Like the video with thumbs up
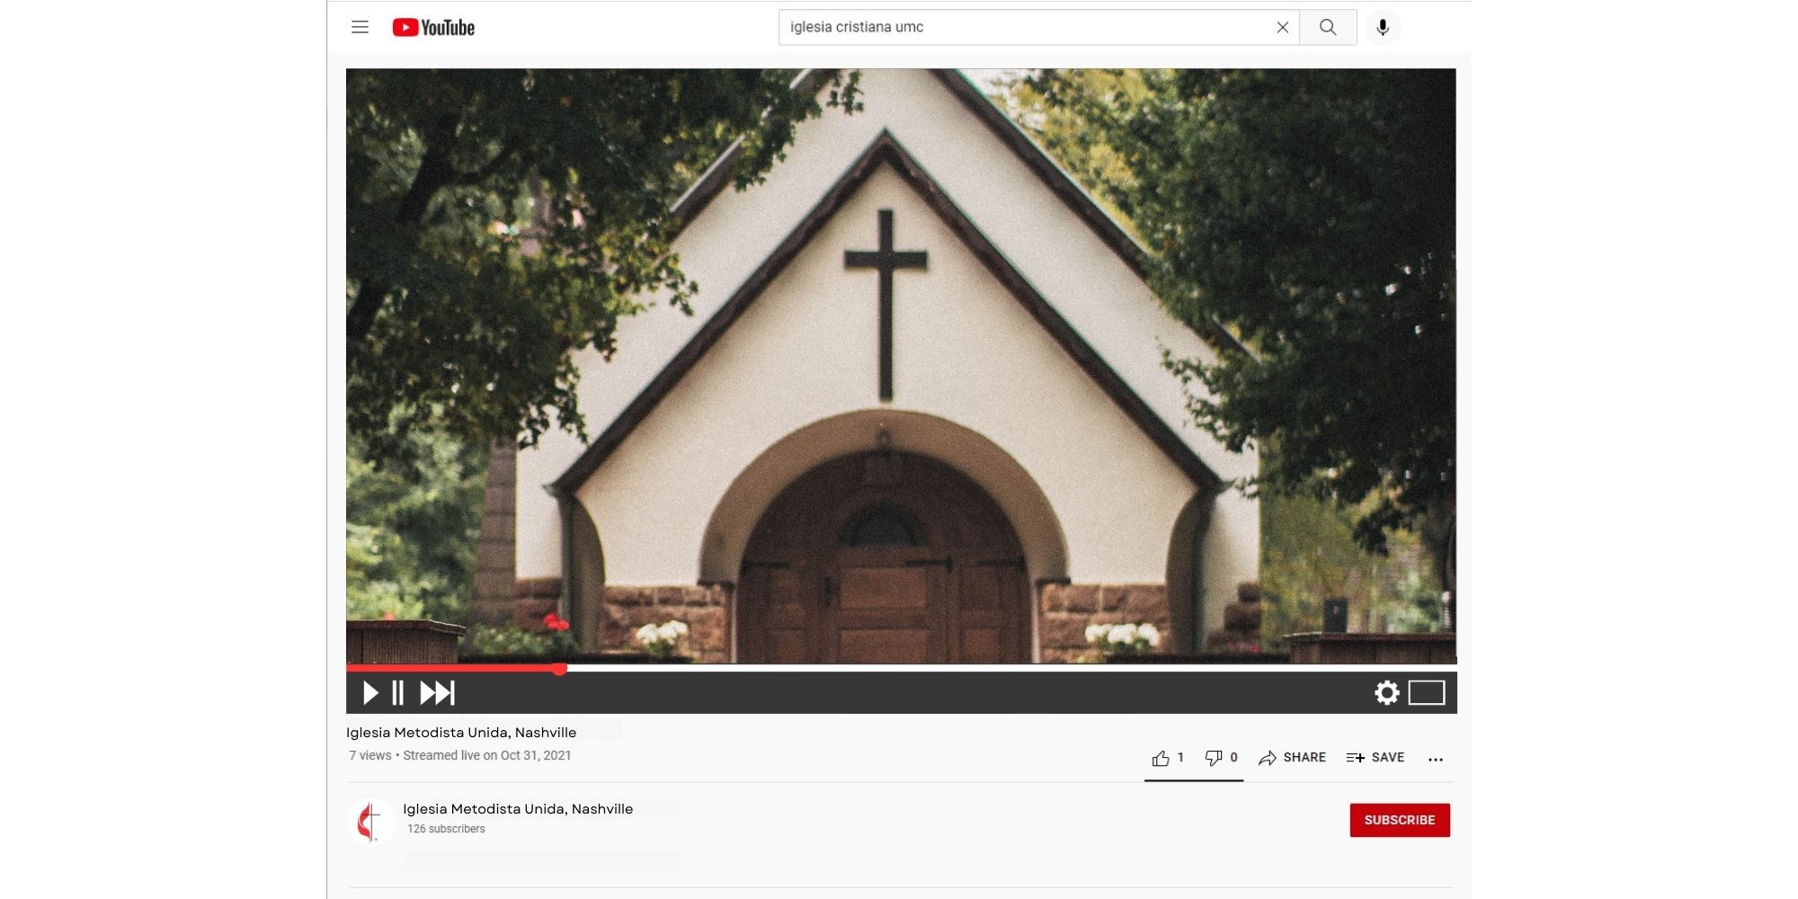Viewport: 1798px width, 899px height. (1162, 758)
